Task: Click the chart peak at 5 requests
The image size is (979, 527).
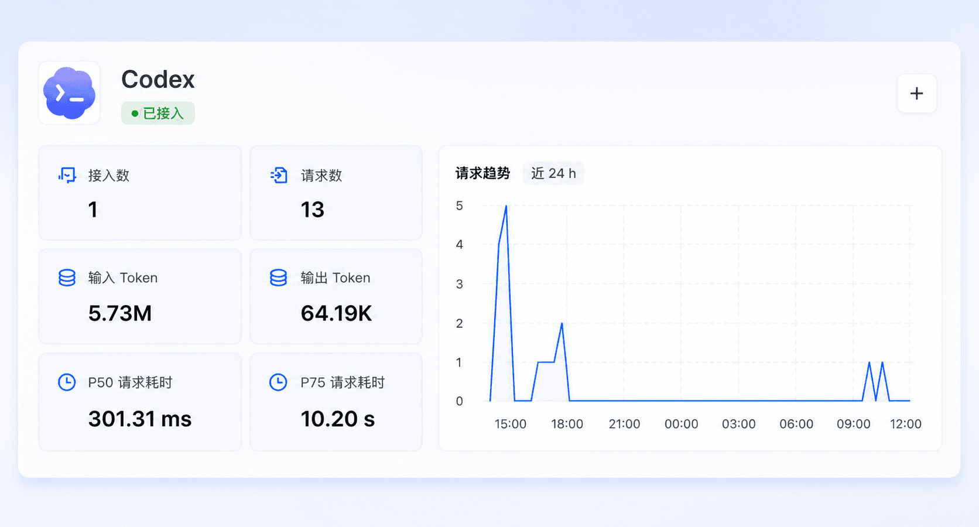Action: [x=506, y=206]
